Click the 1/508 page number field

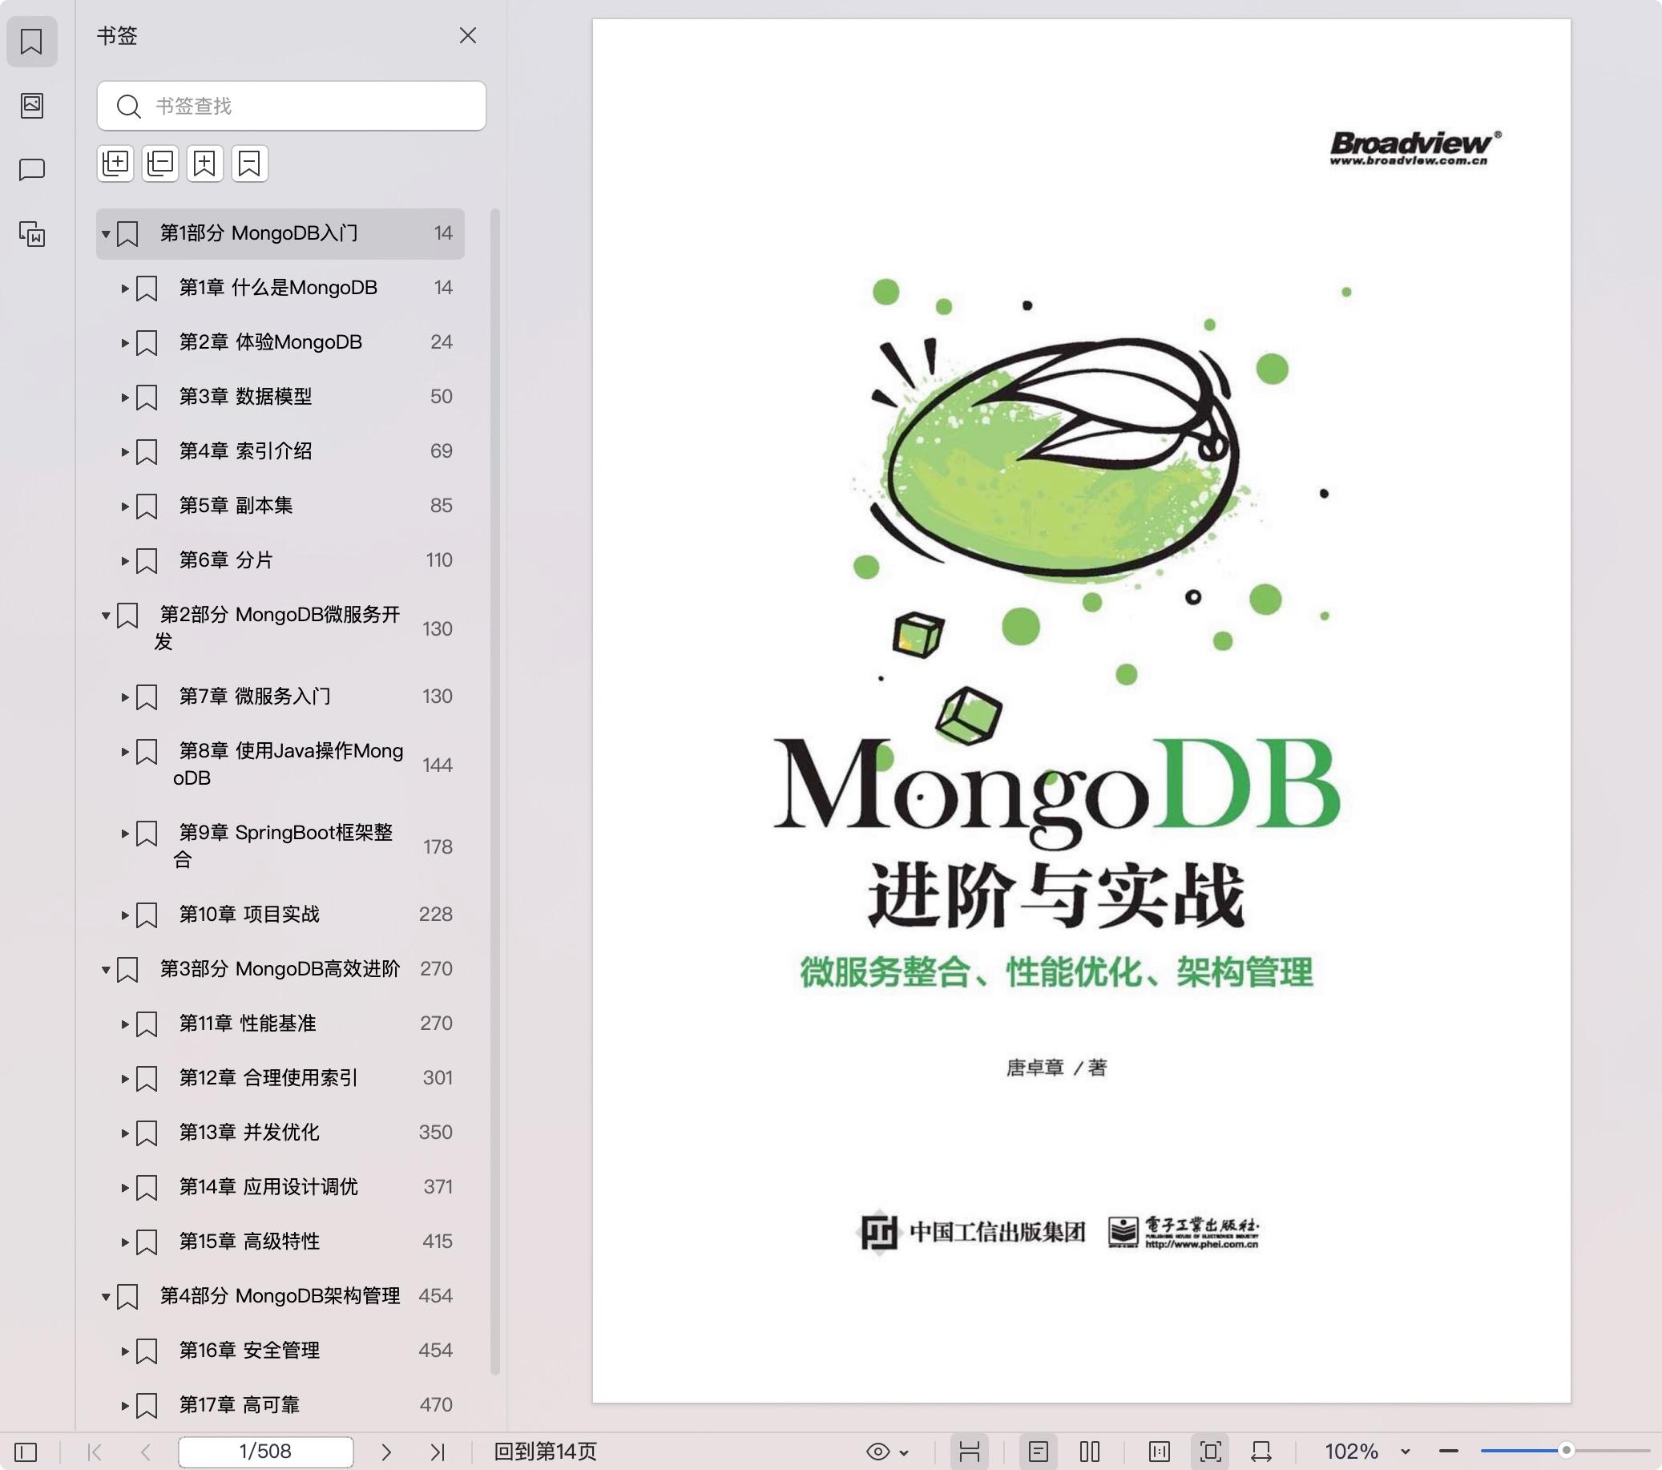pyautogui.click(x=265, y=1452)
